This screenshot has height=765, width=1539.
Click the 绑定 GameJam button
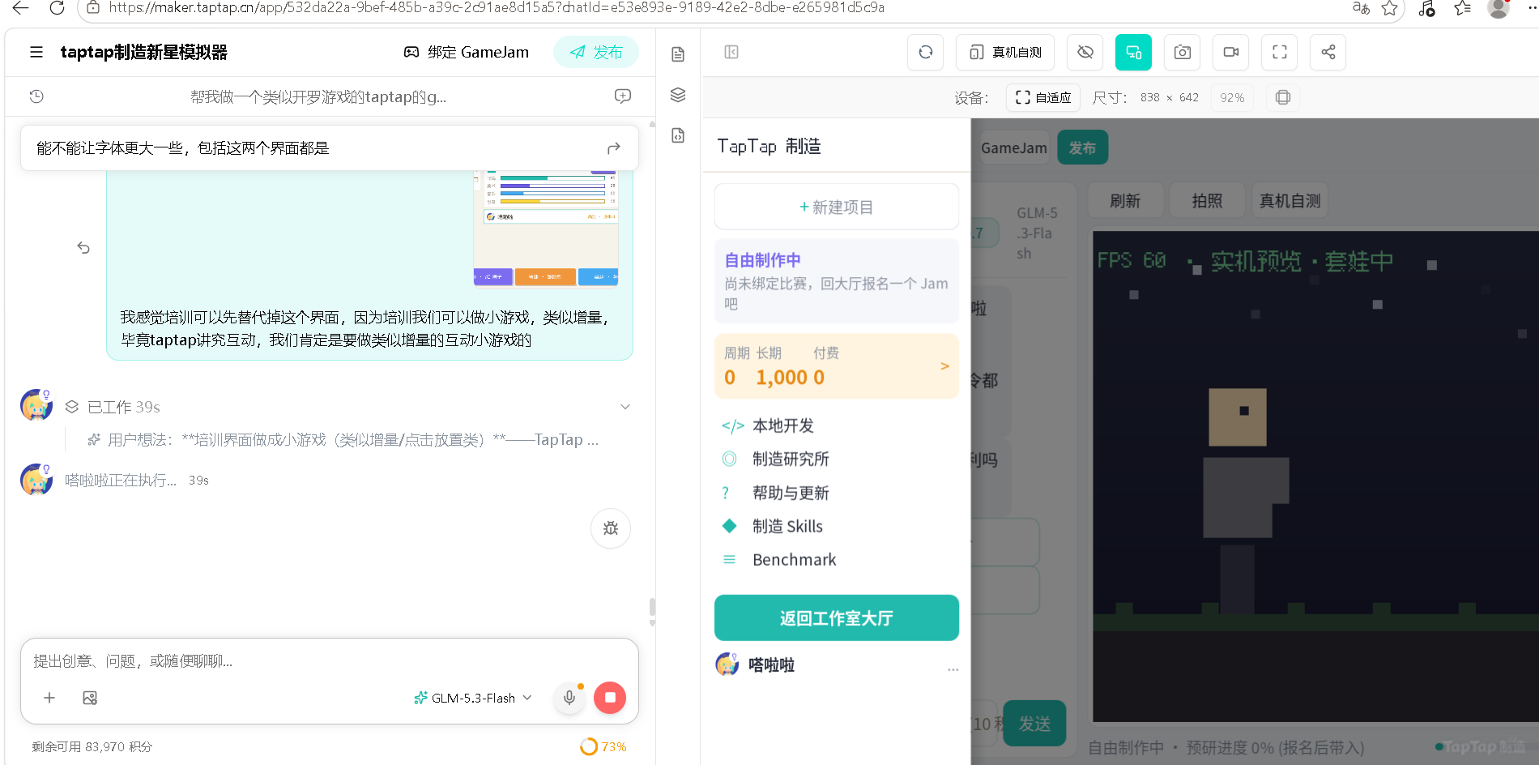point(467,52)
